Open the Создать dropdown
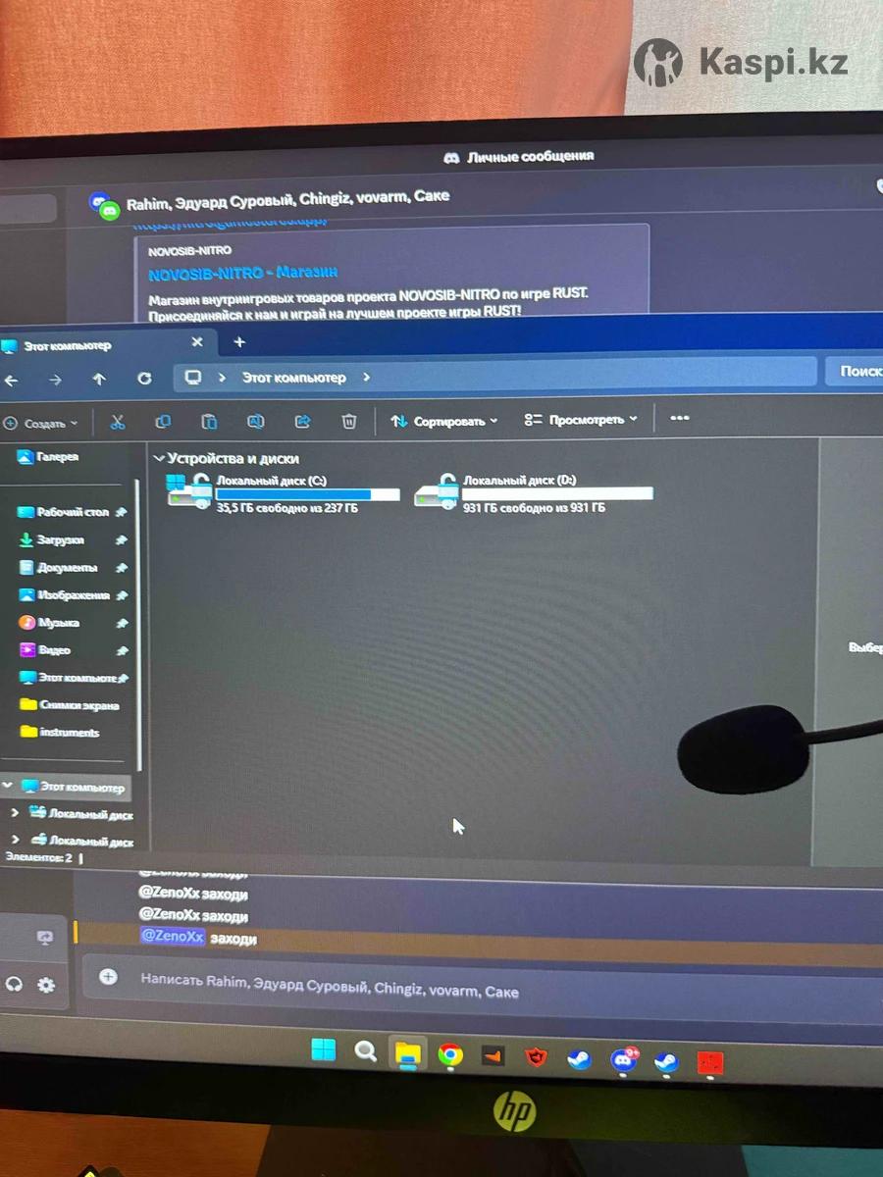The height and width of the screenshot is (1177, 883). [x=41, y=424]
